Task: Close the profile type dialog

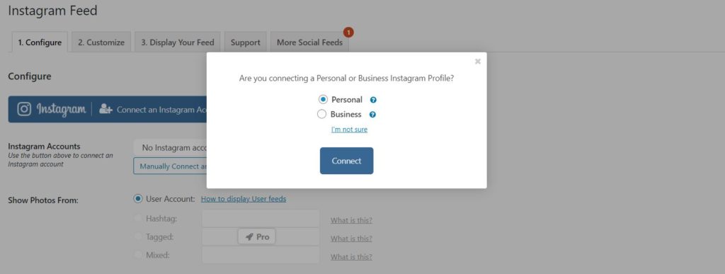Action: pyautogui.click(x=478, y=62)
